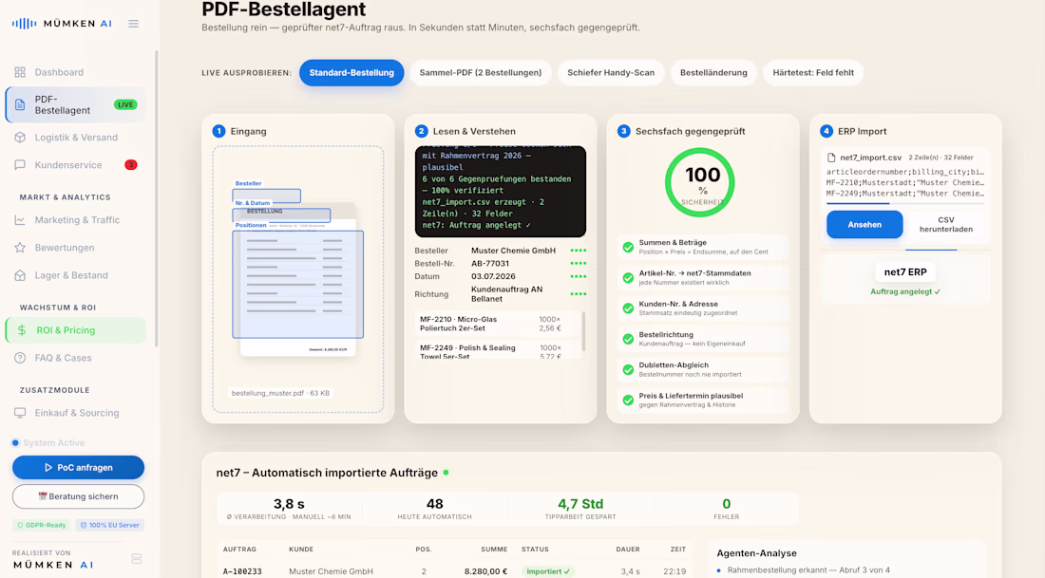This screenshot has height=578, width=1045.
Task: Click the green check beside Kunden-Nr. & Adresse
Action: tap(628, 308)
